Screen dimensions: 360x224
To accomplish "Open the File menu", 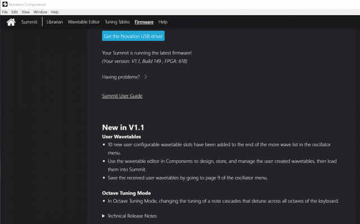I will (x=5, y=12).
